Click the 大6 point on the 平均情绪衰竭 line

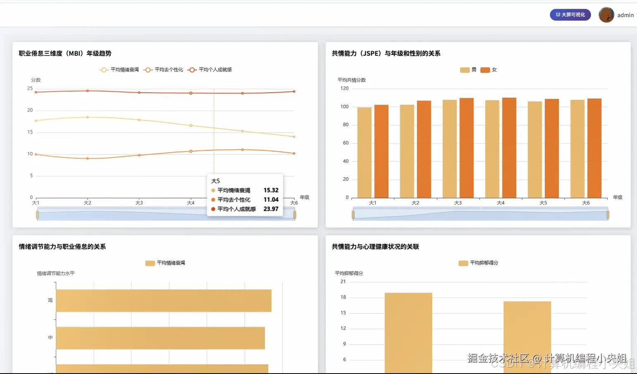pos(294,137)
